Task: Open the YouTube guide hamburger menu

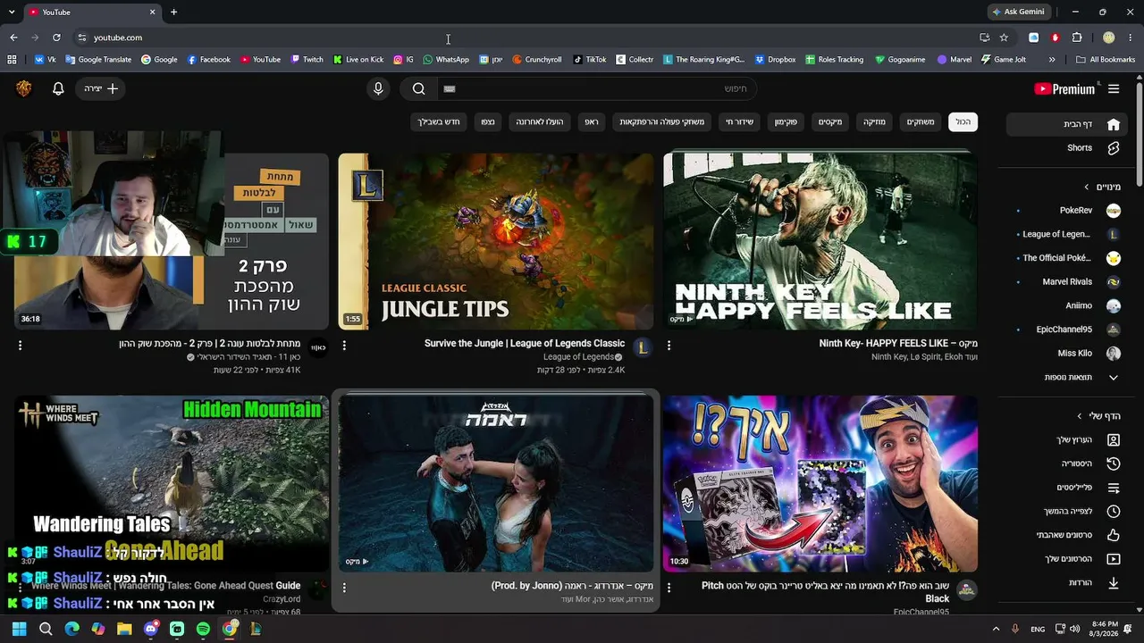Action: coord(1114,88)
